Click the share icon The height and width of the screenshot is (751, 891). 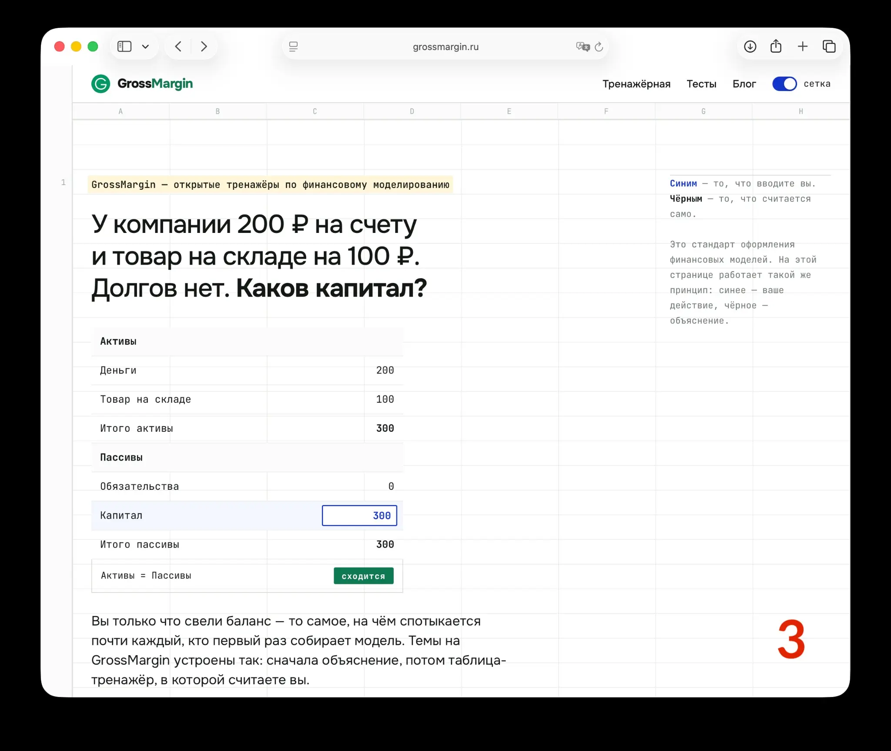point(776,46)
